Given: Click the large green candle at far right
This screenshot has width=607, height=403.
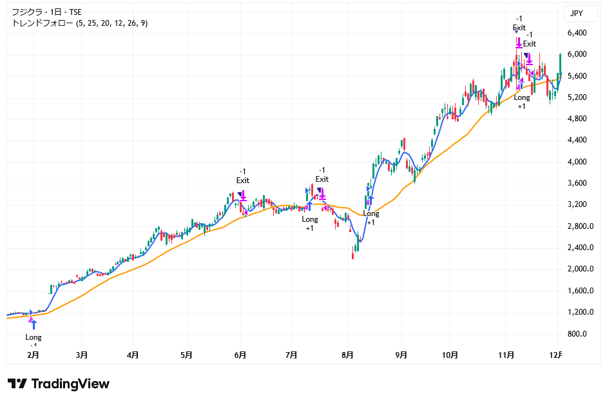Looking at the screenshot, I should click(560, 64).
